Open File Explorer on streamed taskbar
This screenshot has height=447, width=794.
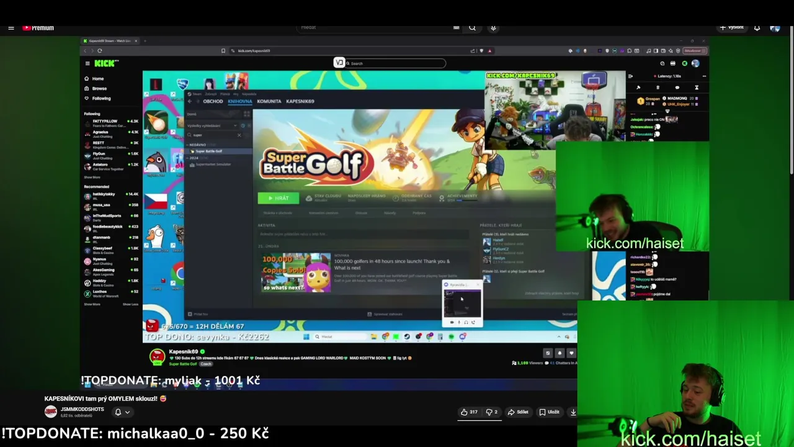point(373,336)
